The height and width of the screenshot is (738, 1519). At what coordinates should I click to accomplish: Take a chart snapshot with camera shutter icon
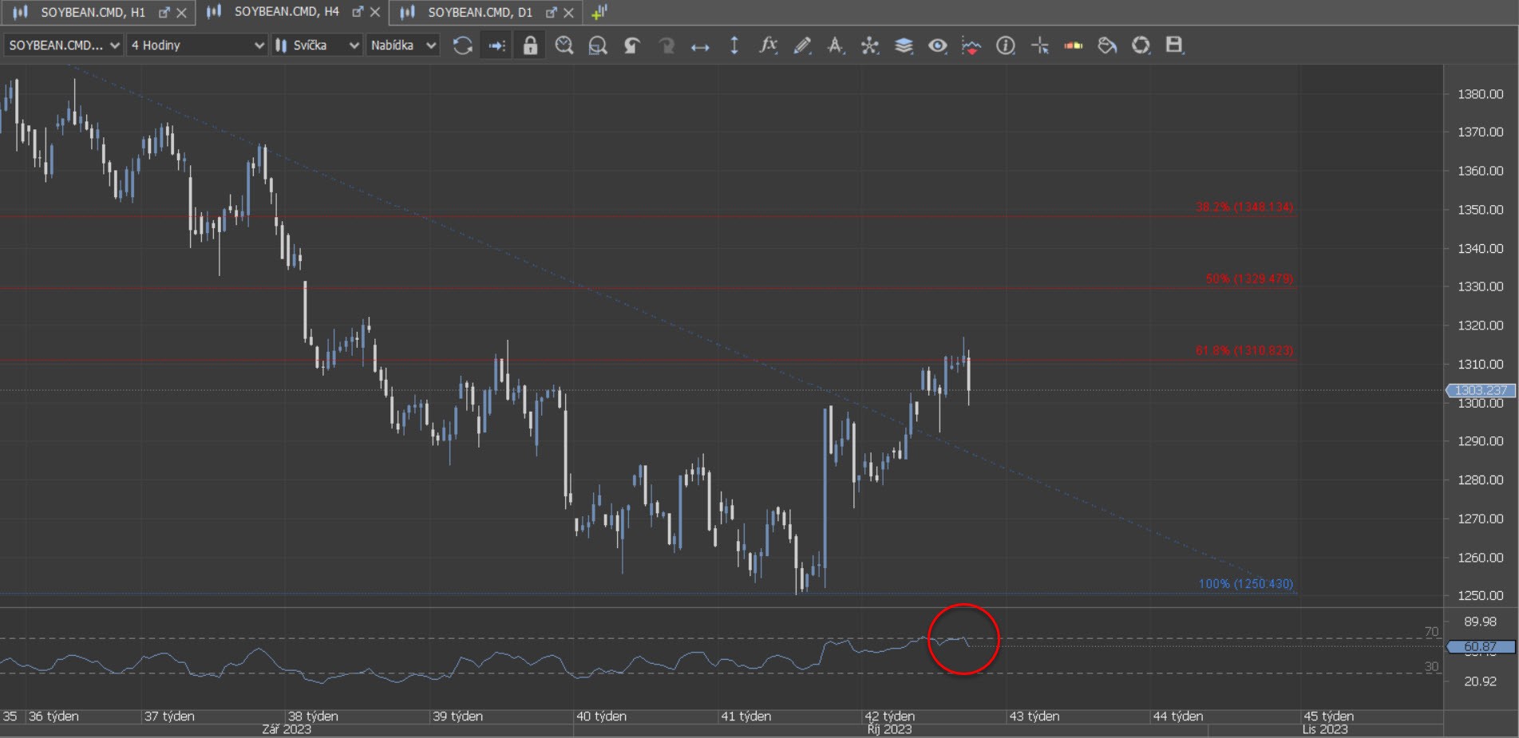1141,45
